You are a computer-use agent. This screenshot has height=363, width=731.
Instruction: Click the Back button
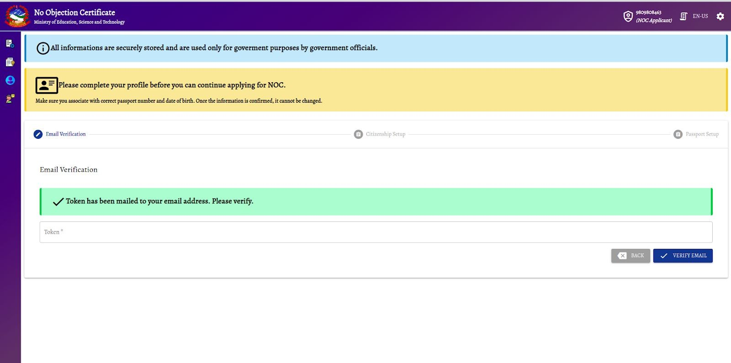tap(630, 256)
